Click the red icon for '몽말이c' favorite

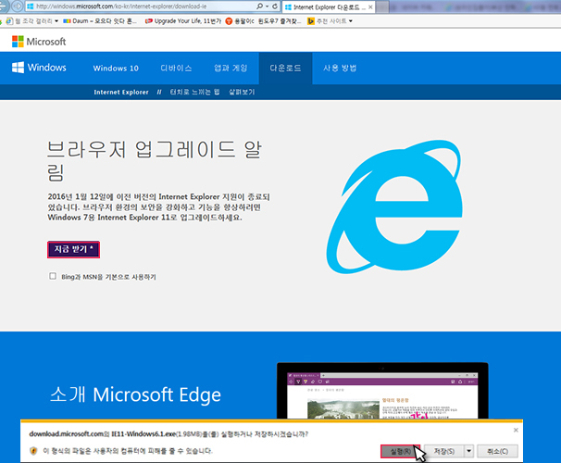pos(229,21)
